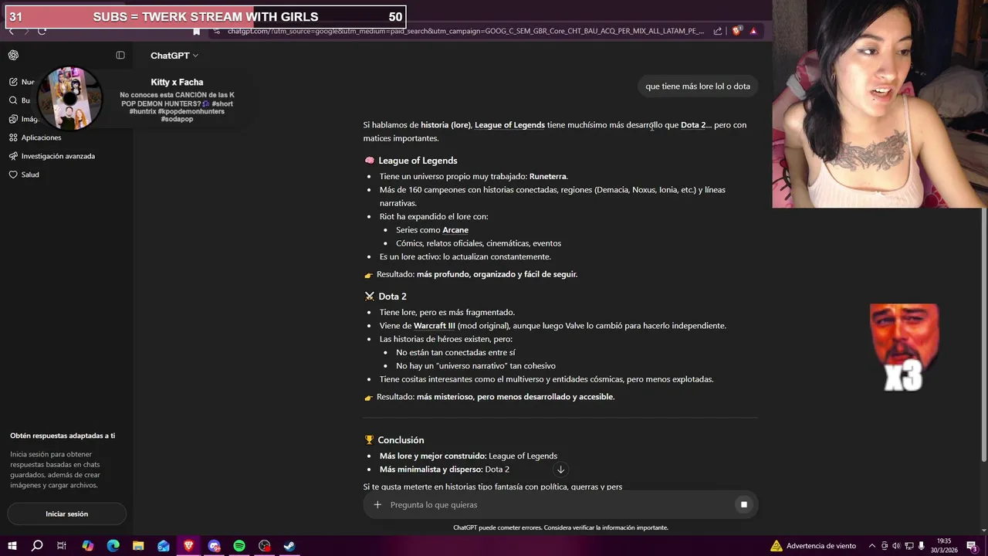Open the notification center icon
The height and width of the screenshot is (556, 988).
[972, 546]
